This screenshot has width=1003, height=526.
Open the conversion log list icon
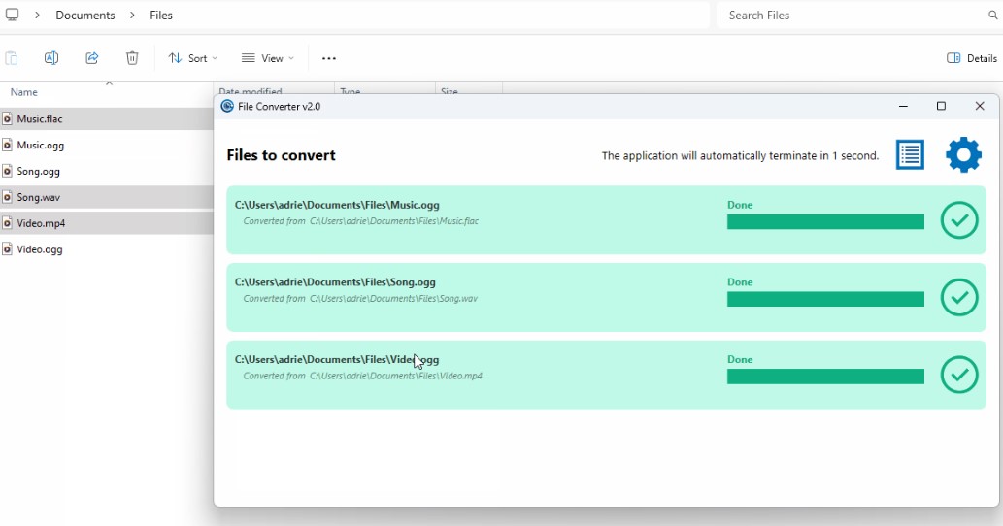click(910, 154)
